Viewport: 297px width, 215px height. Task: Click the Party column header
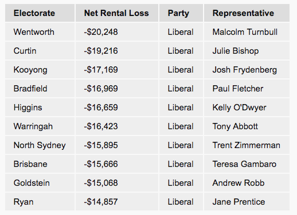pos(181,13)
